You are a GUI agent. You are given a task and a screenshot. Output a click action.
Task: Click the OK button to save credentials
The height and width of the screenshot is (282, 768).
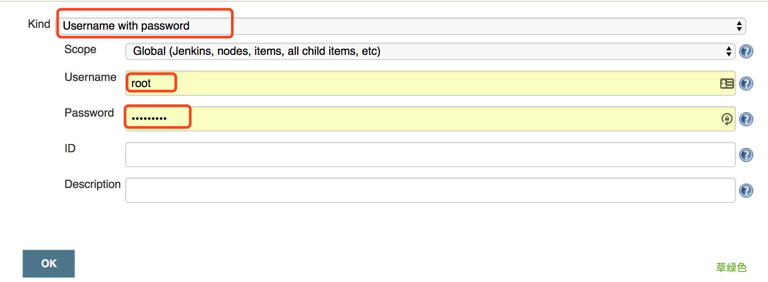tap(49, 264)
